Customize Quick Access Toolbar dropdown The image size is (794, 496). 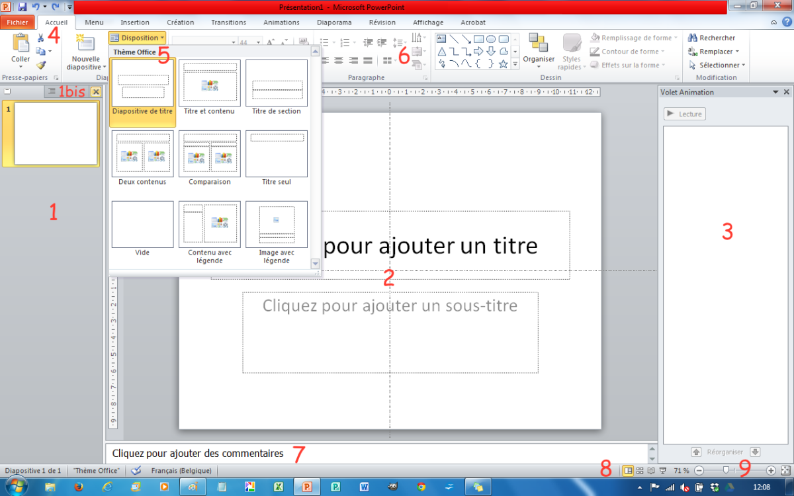tap(69, 7)
